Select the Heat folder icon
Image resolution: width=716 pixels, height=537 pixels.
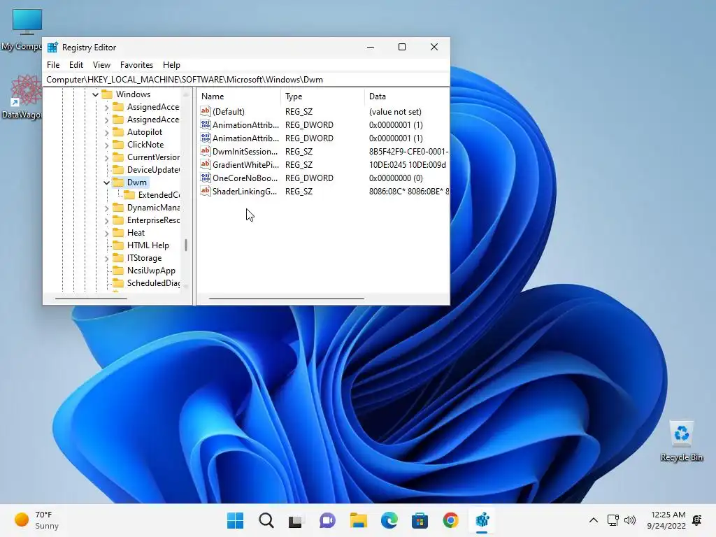pos(118,232)
